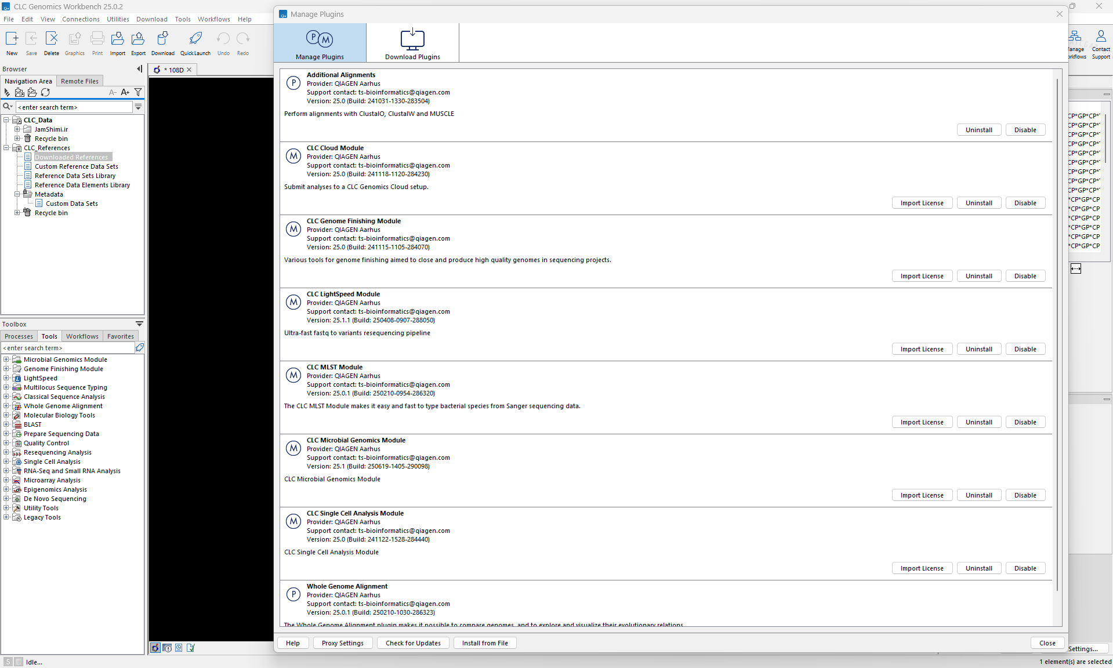The height and width of the screenshot is (668, 1113).
Task: Click the checkmark document icon below viewer
Action: pos(190,648)
